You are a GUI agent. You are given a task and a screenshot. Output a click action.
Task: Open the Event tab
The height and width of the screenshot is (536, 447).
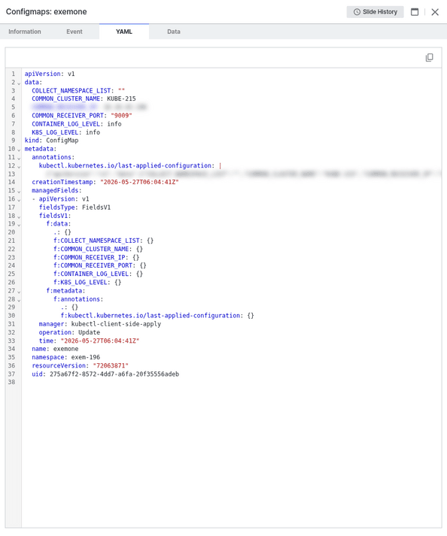click(x=74, y=32)
